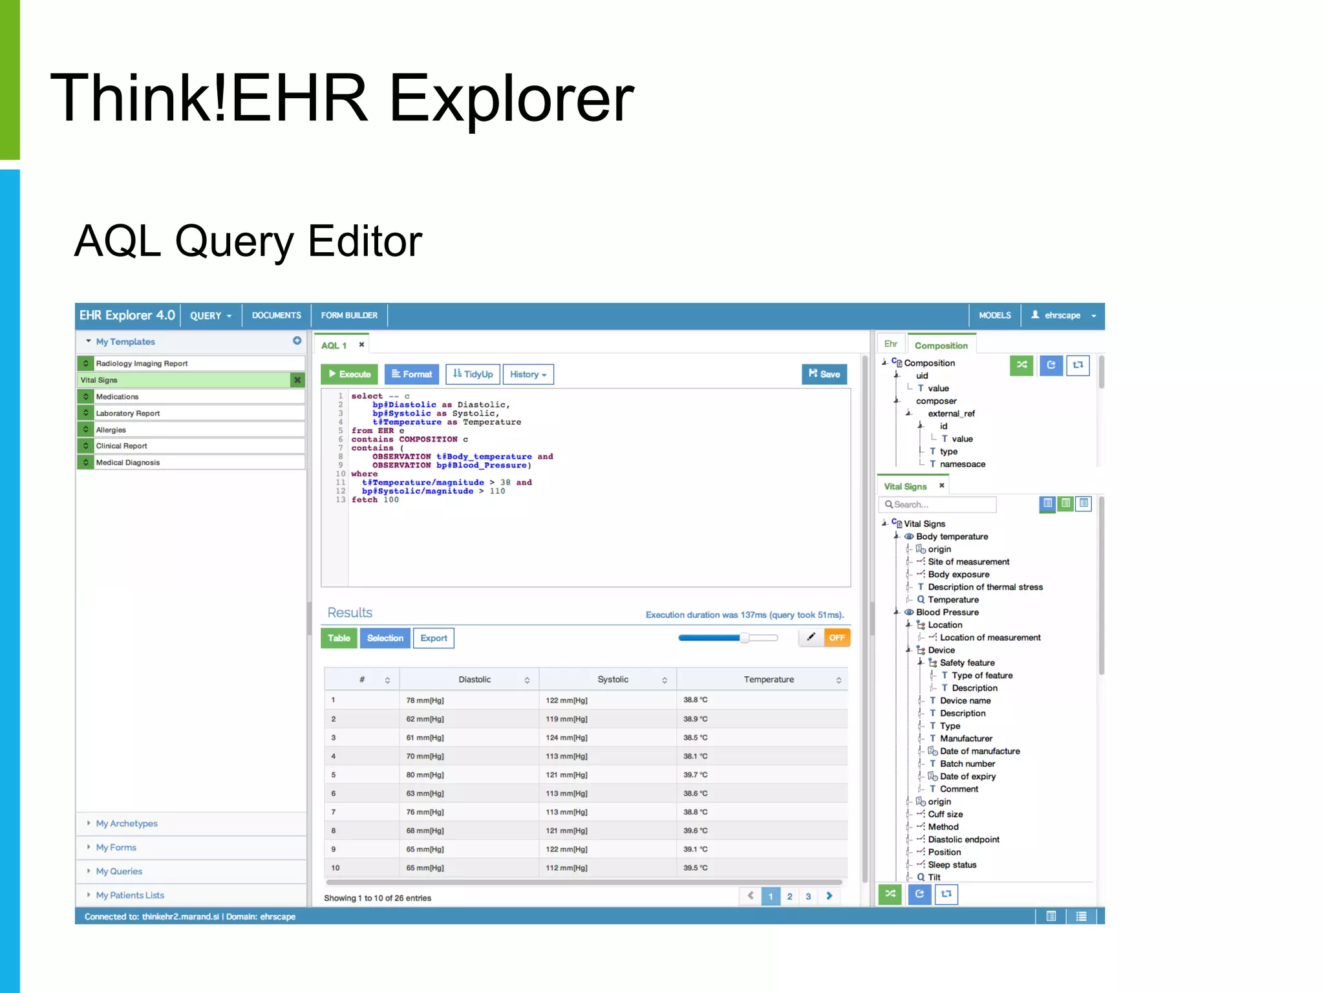
Task: Select green list view icon beside search
Action: coord(1065,504)
